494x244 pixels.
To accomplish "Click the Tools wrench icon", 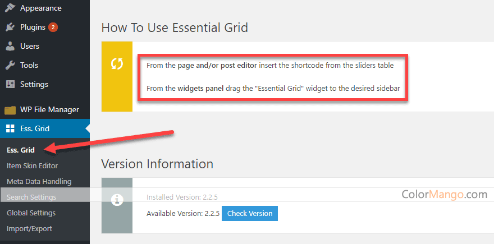I will (x=11, y=66).
